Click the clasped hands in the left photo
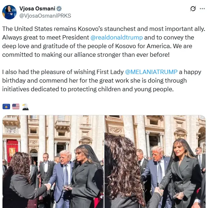 [48, 186]
